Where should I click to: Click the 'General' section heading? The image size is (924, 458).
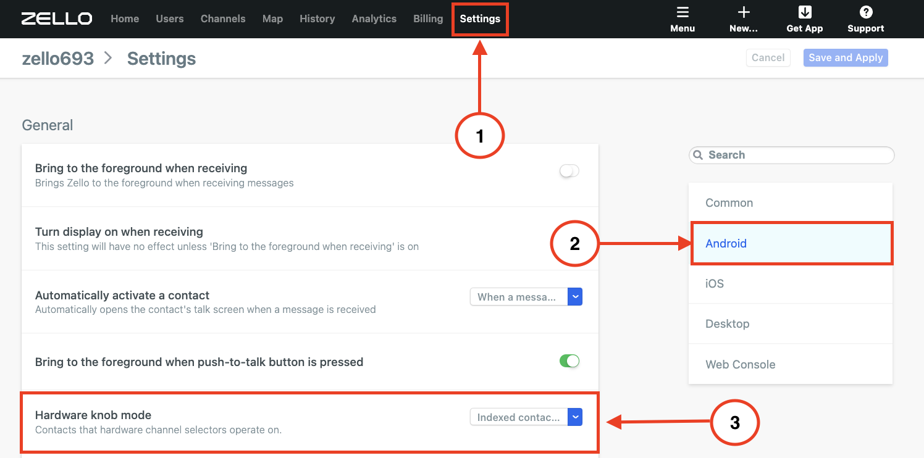[x=48, y=125]
